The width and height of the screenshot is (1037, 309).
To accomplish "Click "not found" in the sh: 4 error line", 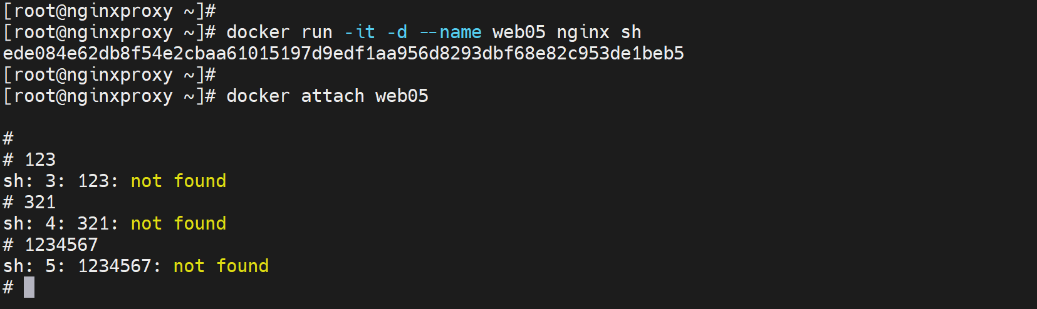I will [x=178, y=224].
